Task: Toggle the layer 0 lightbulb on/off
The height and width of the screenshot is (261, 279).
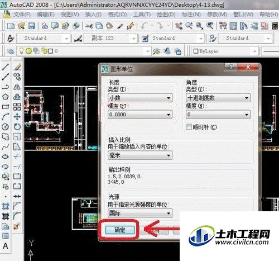Action: (x=21, y=51)
